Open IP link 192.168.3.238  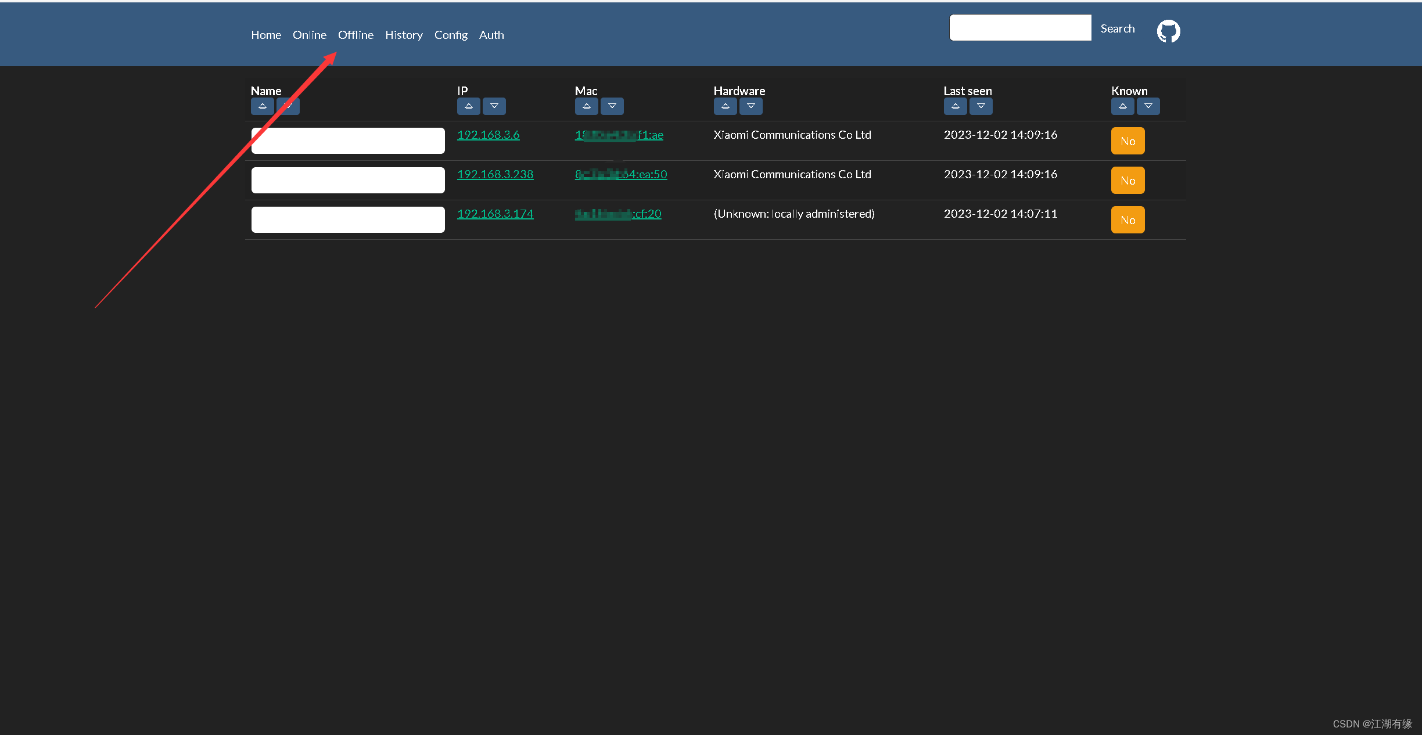point(495,174)
